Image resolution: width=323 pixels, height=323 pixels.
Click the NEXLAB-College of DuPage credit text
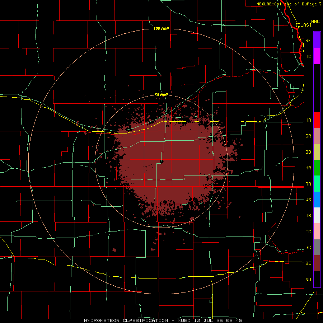(287, 4)
